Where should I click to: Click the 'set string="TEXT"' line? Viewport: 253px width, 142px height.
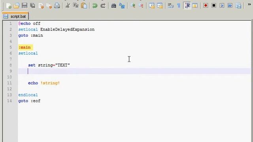(49, 65)
